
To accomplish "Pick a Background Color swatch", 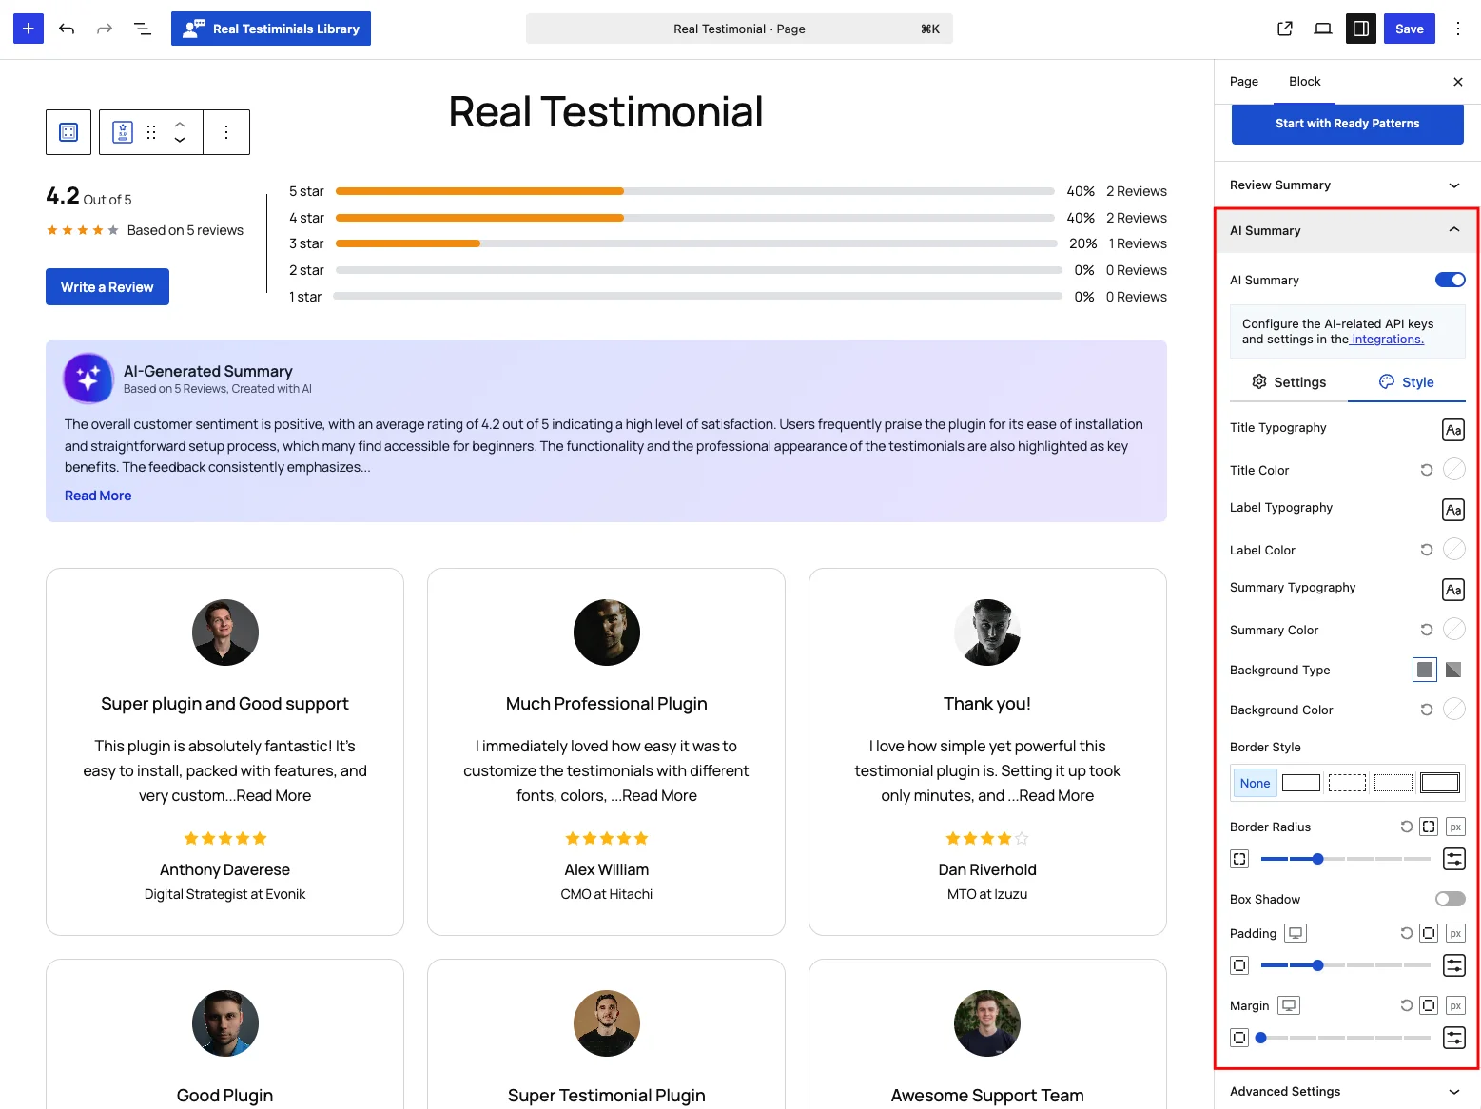I will pyautogui.click(x=1454, y=709).
